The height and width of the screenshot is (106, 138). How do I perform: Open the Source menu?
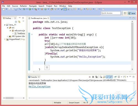(15, 6)
